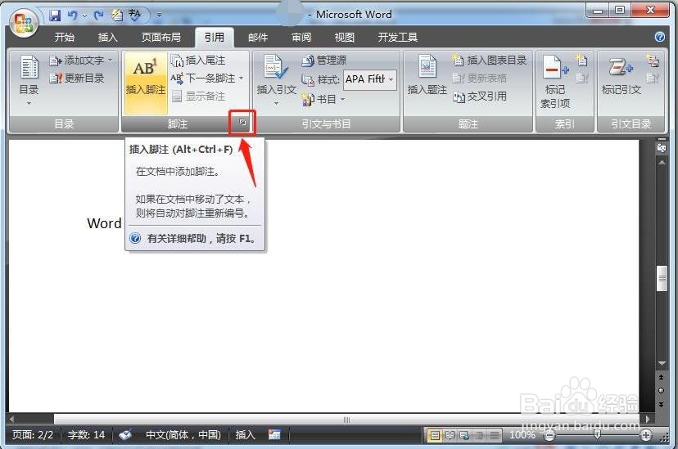Click the word "Word" in the document
The width and height of the screenshot is (678, 449).
(x=104, y=223)
